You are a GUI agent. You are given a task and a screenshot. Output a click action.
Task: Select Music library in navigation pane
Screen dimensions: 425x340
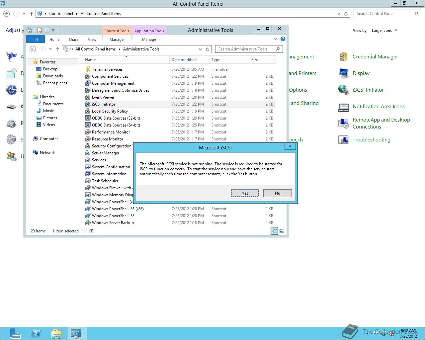48,111
